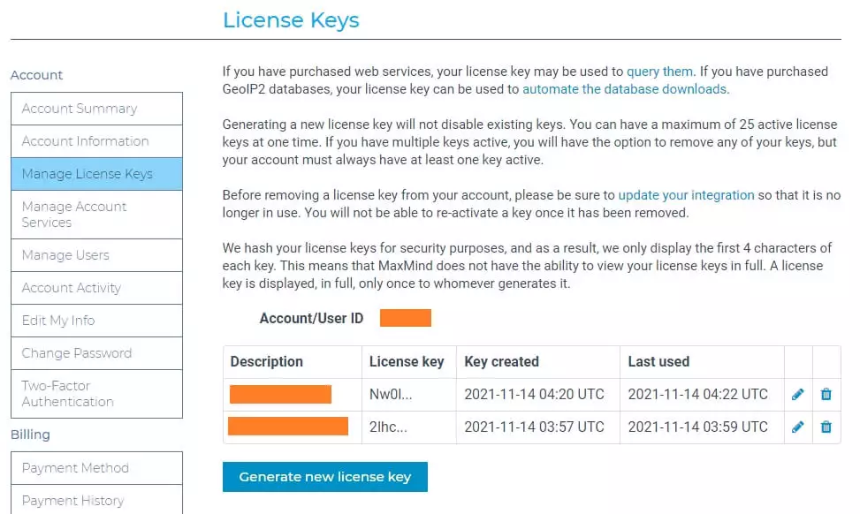Click 'automate the database downloads' link
860x514 pixels.
point(625,89)
